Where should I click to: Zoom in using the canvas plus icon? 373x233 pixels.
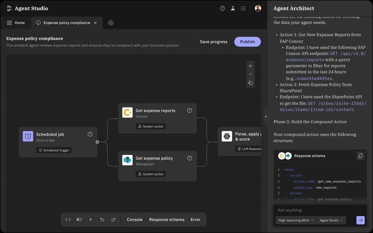click(250, 66)
